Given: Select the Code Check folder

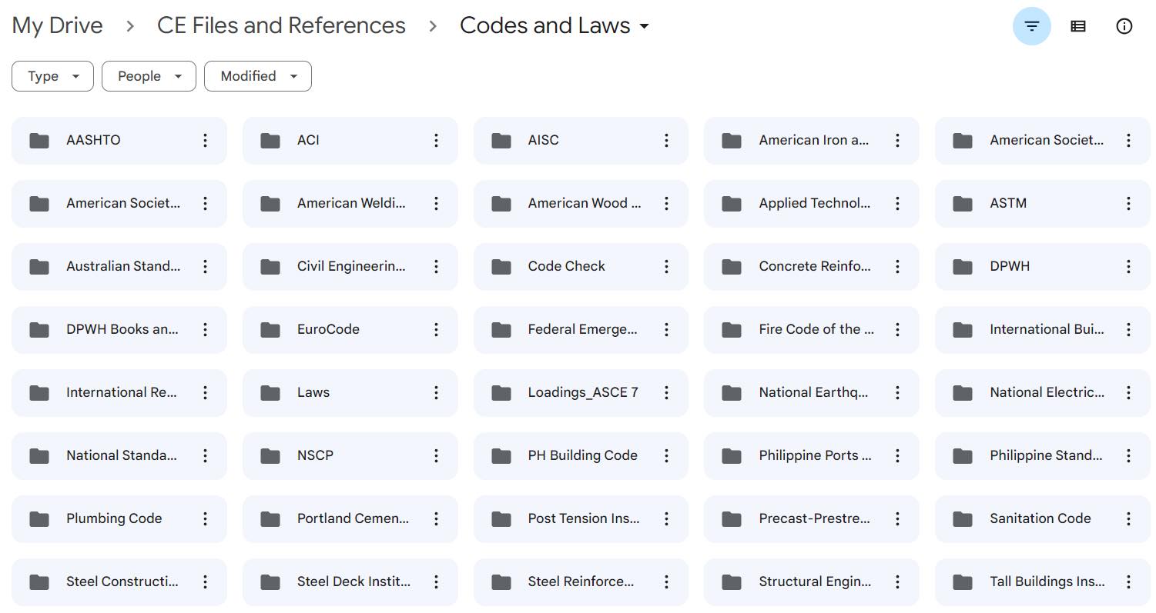Looking at the screenshot, I should tap(581, 266).
